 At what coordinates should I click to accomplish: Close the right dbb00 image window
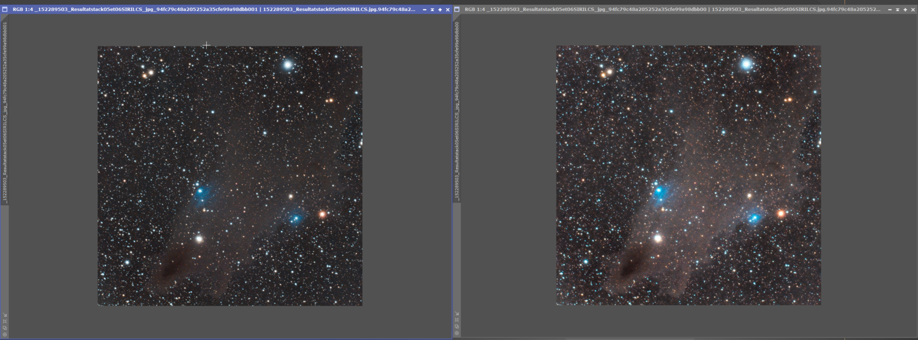point(912,10)
